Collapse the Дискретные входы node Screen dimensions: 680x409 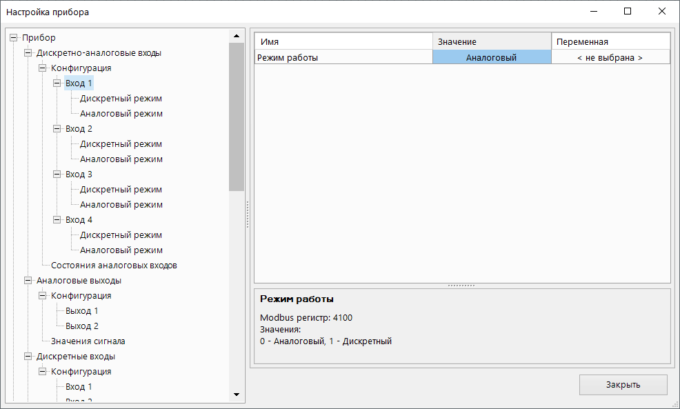[x=28, y=357]
